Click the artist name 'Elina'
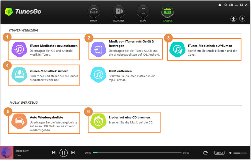Viewport: 251px width, 160px height. pyautogui.click(x=18, y=155)
